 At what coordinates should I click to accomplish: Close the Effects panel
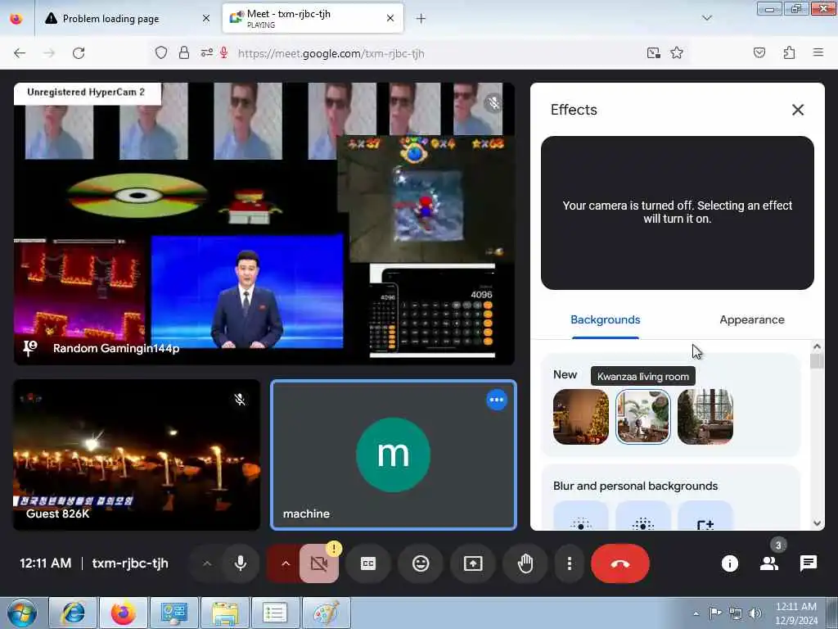point(797,110)
